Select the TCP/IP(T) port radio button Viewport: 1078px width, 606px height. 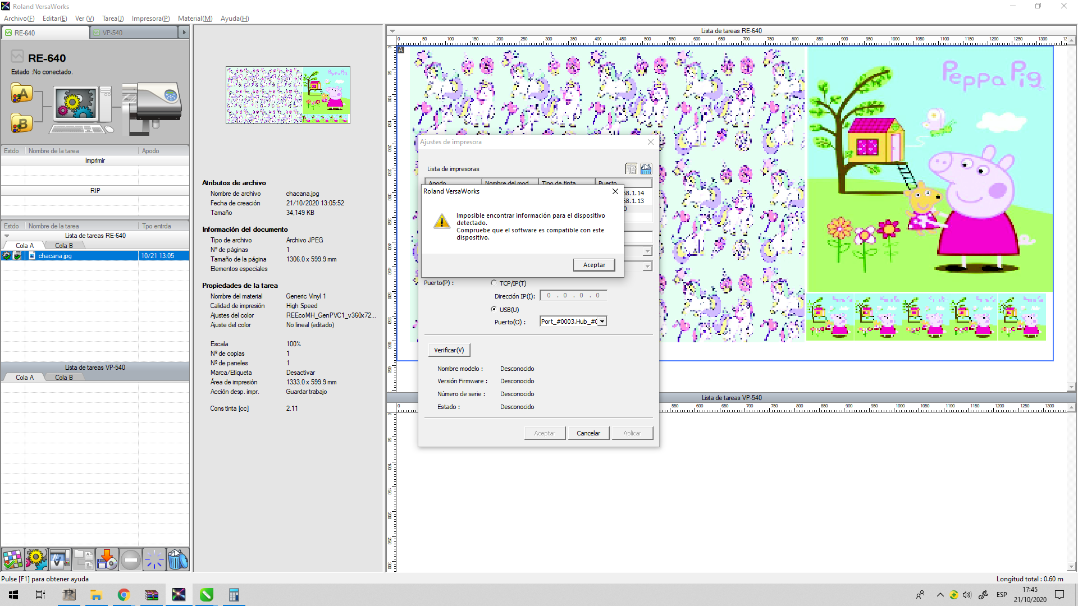[494, 283]
